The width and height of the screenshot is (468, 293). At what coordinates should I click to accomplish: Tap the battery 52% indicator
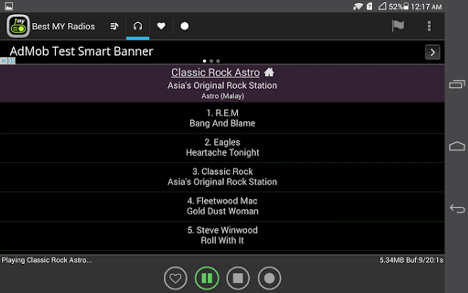coord(399,7)
